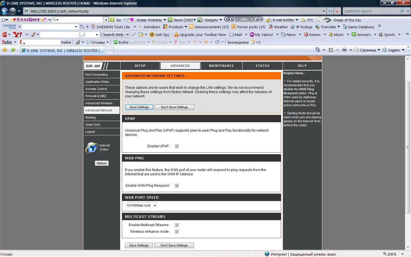Click the red Stop loading icon
This screenshot has height=257, width=411.
tap(337, 11)
